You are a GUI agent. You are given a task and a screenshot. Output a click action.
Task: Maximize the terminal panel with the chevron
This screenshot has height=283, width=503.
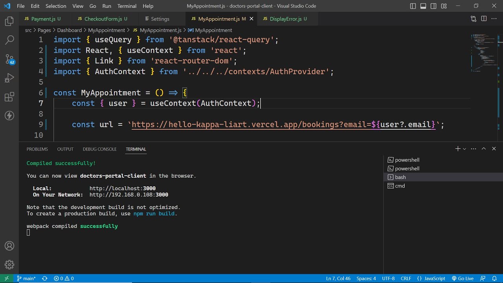(x=484, y=149)
